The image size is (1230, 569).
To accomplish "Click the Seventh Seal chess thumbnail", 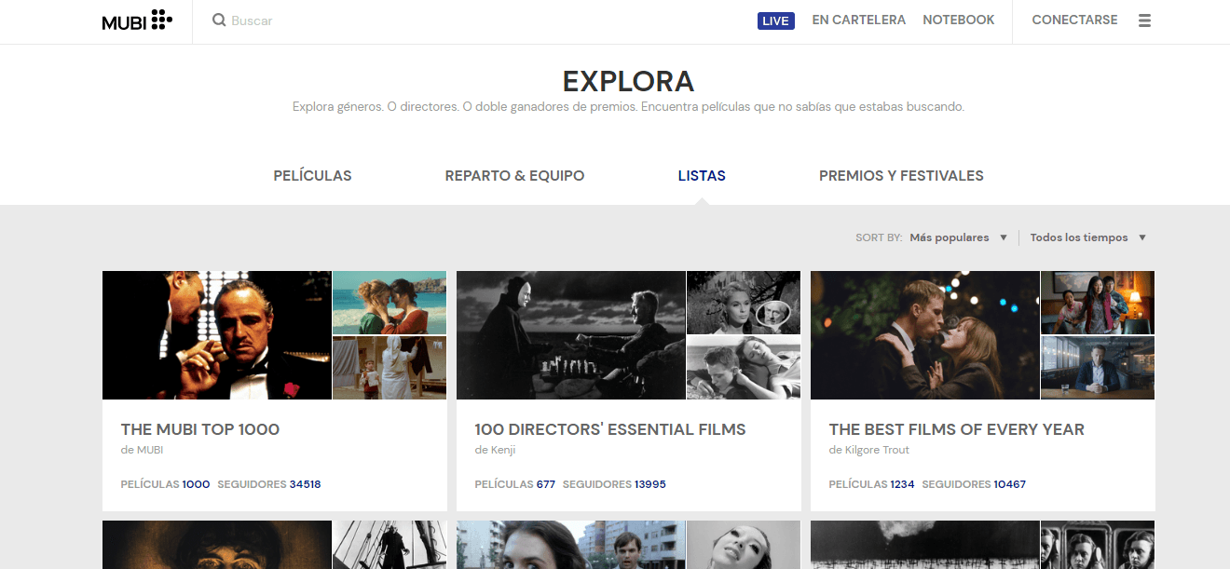I will click(571, 335).
